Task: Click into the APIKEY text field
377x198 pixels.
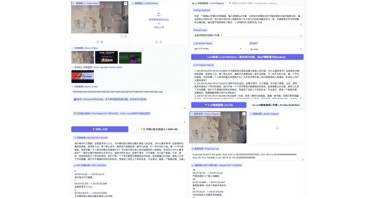Action: (x=276, y=49)
